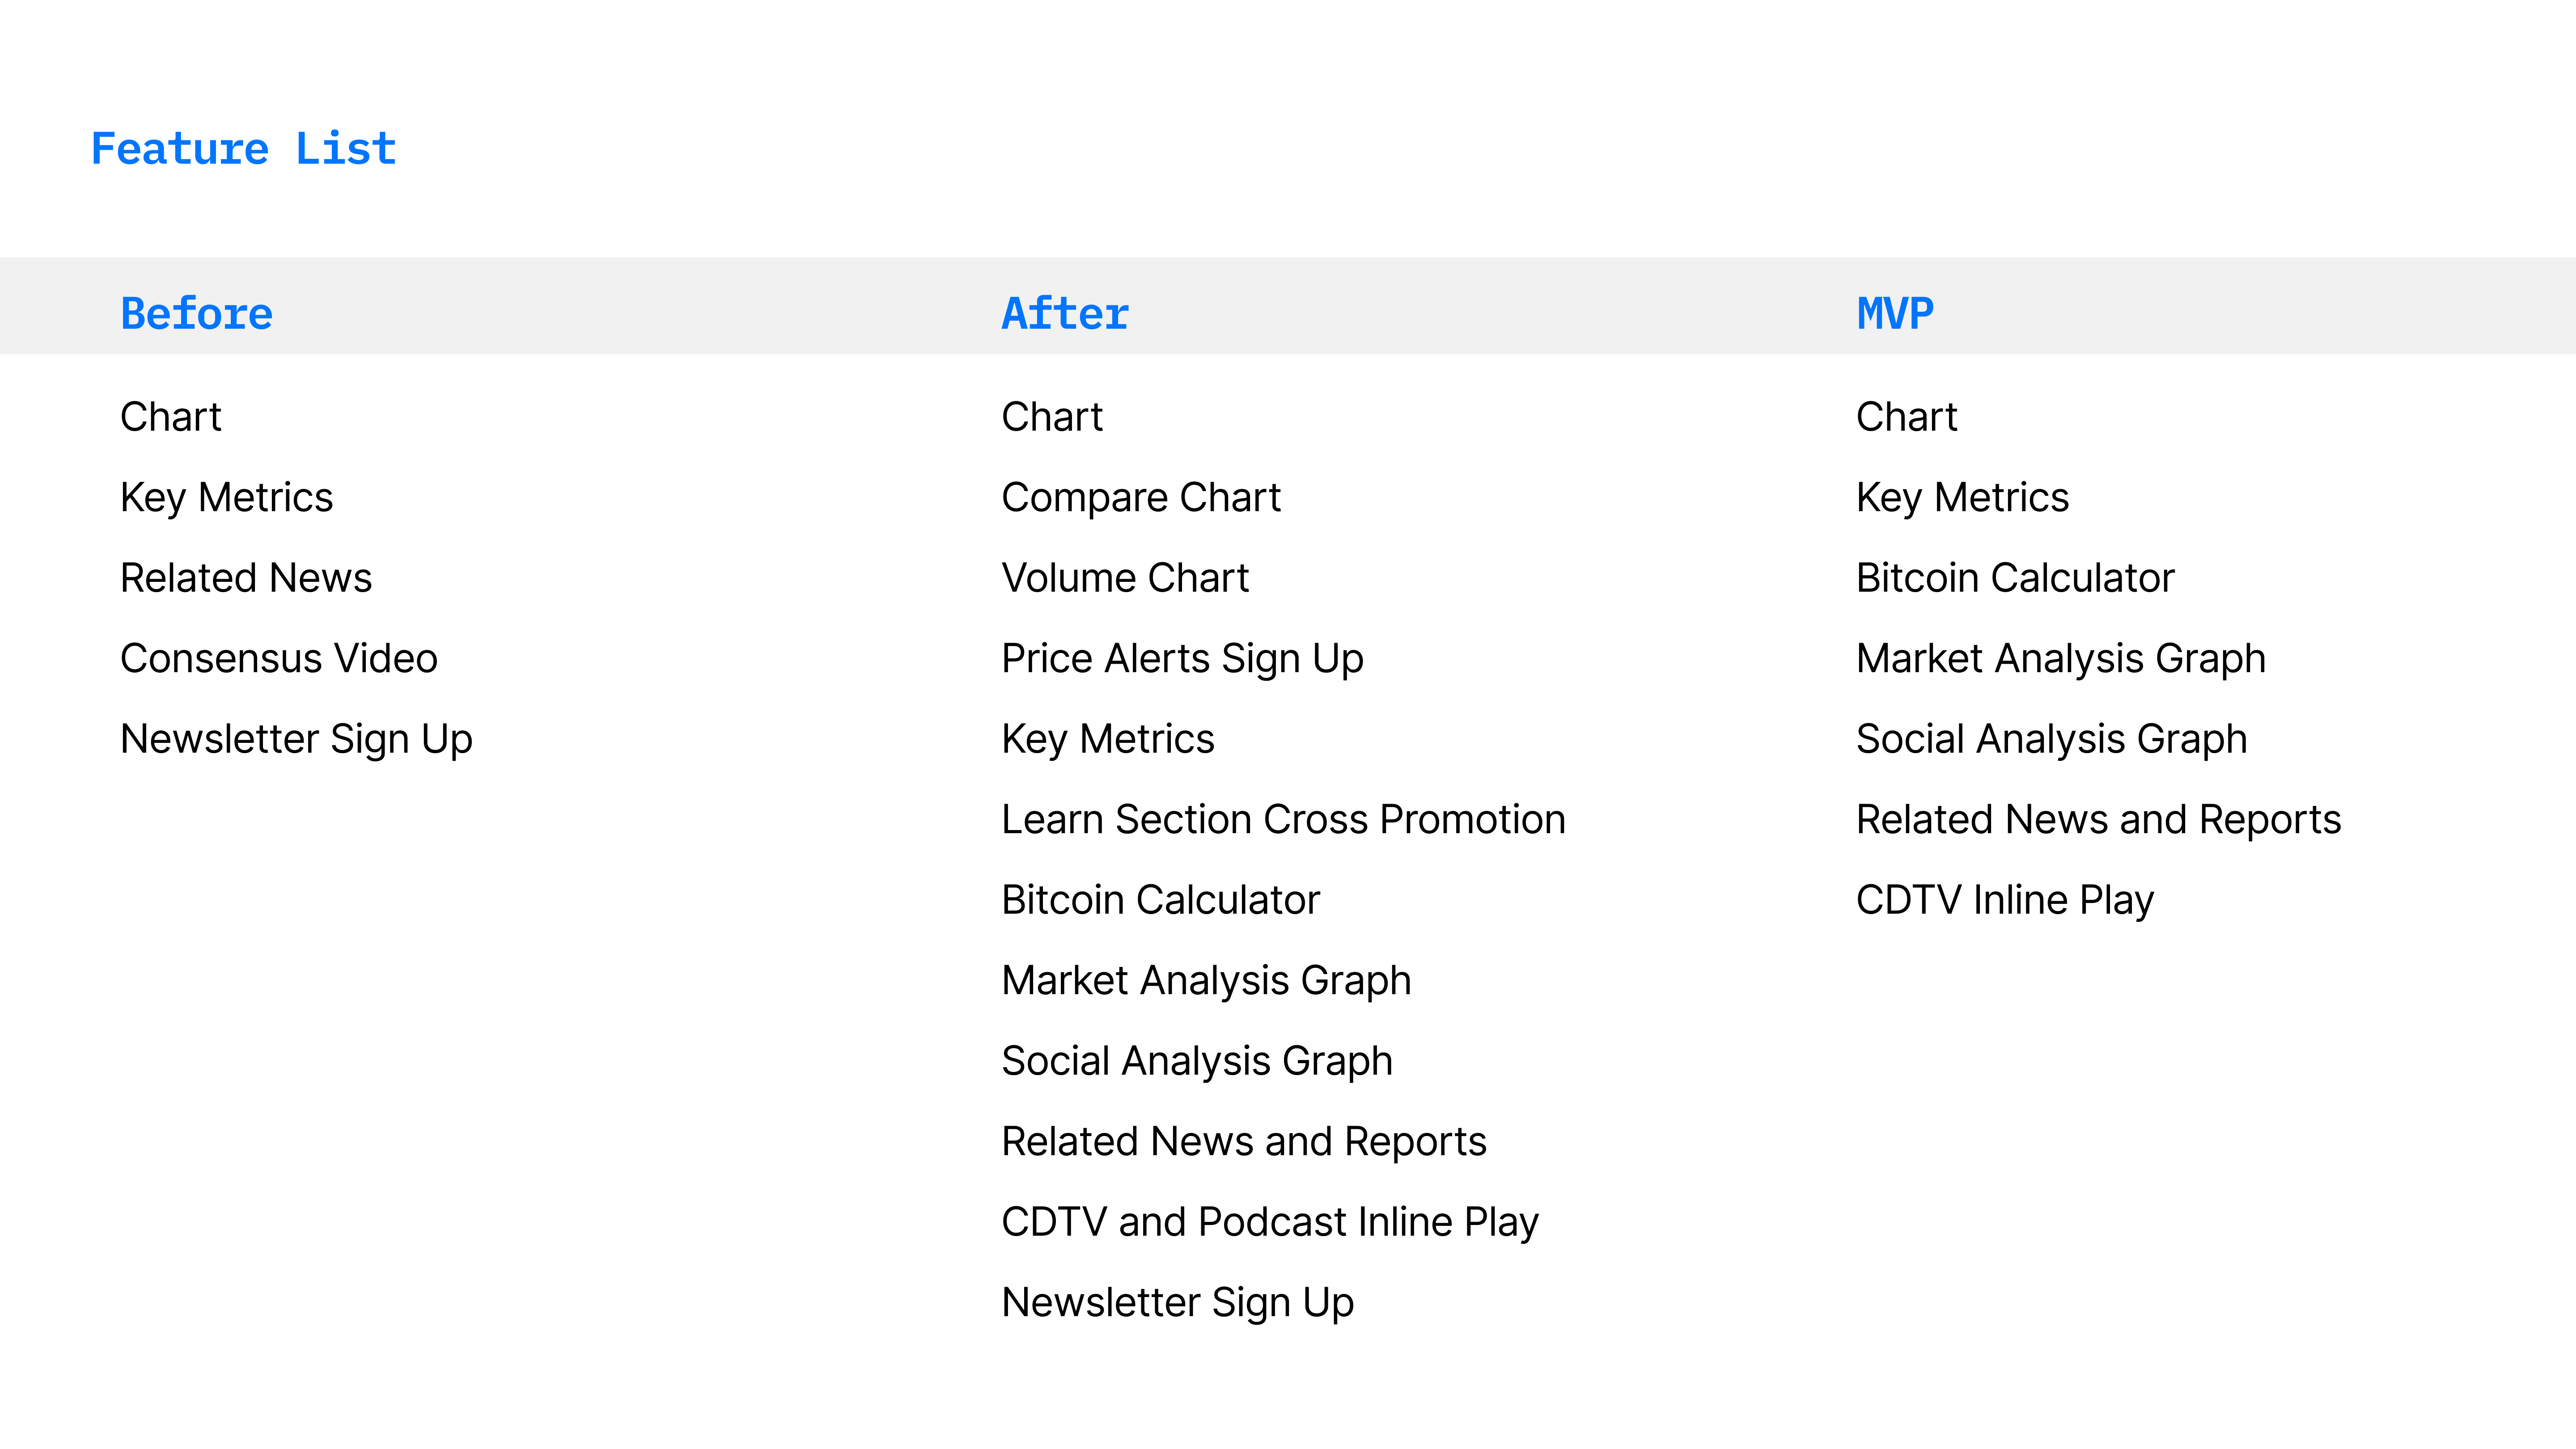Click Price Alerts Sign Up item
Image resolution: width=2576 pixels, height=1449 pixels.
pos(1183,659)
